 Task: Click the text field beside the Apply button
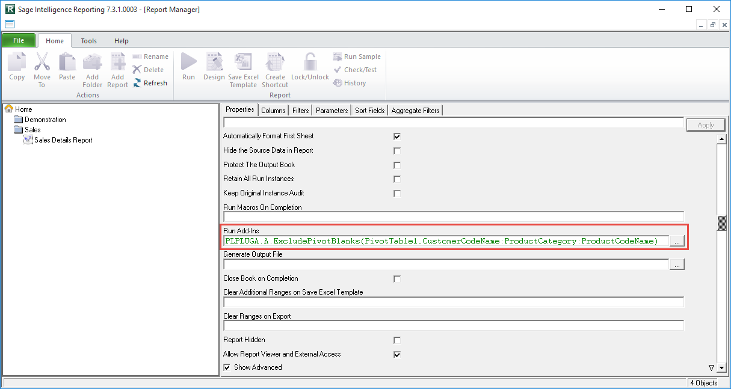(454, 123)
